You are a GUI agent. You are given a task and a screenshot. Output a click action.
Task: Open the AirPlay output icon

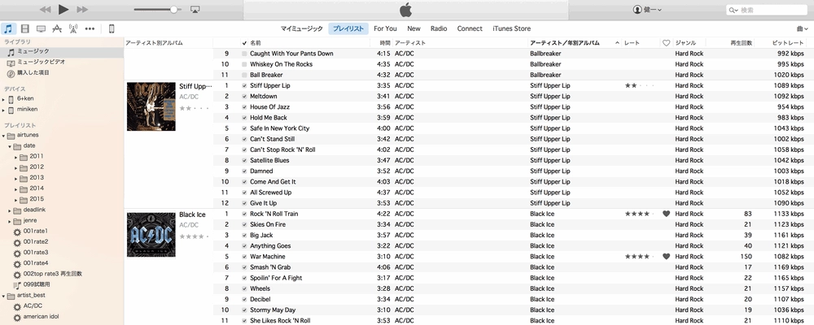195,10
